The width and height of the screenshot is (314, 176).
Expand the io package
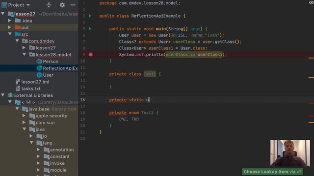pos(31,136)
